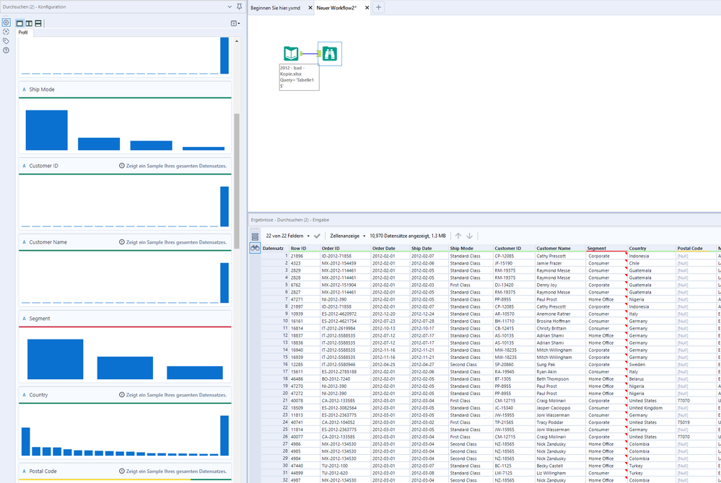Click the sample info icon beside Postal Code
This screenshot has height=483, width=721.
point(122,471)
